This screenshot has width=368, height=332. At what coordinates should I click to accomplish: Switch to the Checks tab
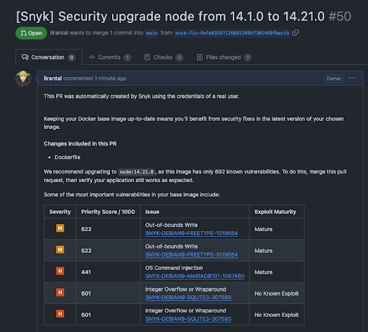coord(164,58)
